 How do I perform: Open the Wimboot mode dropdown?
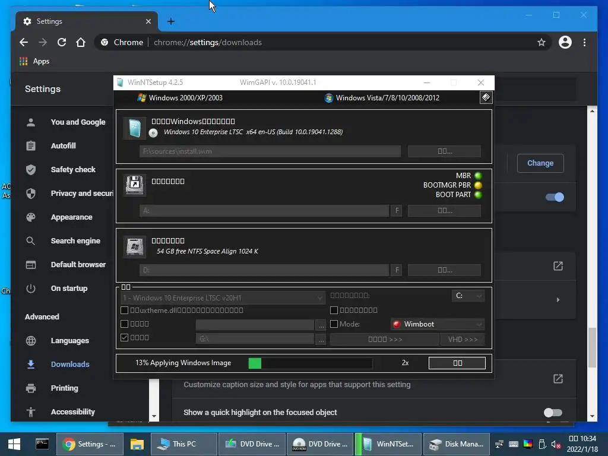click(x=438, y=324)
